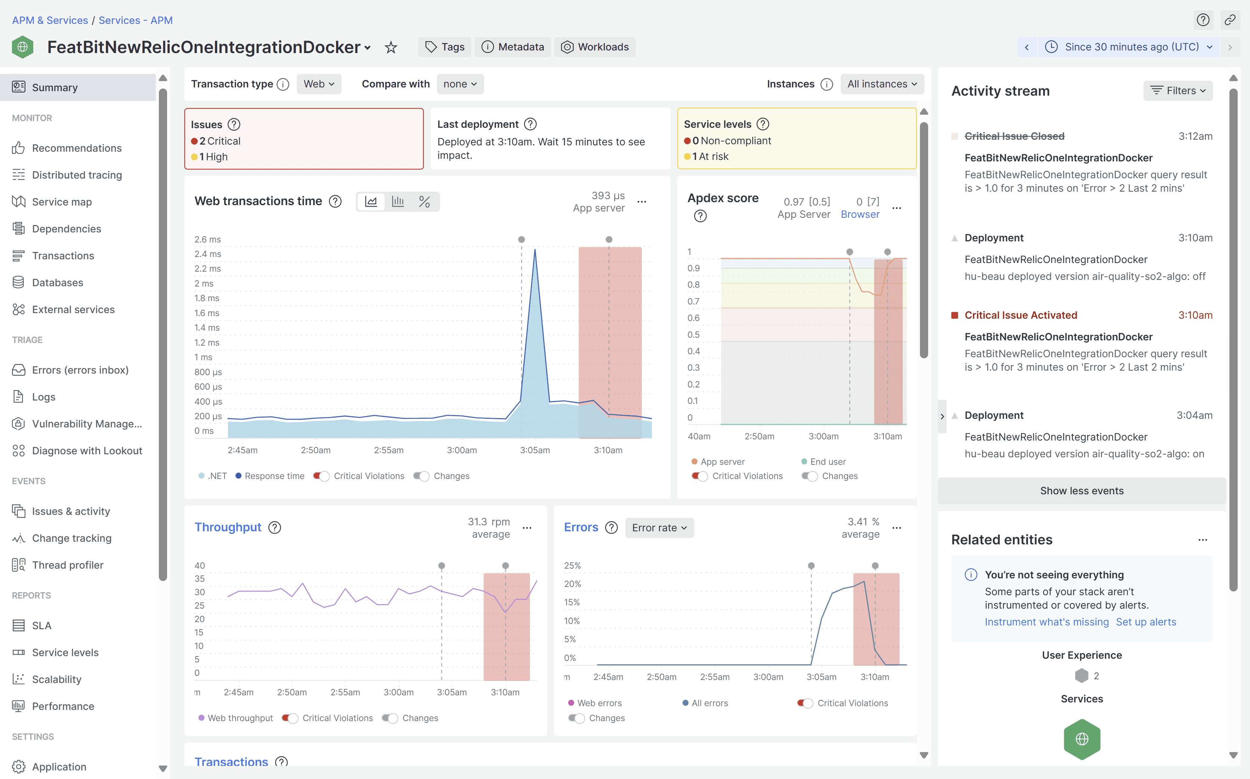Image resolution: width=1250 pixels, height=779 pixels.
Task: Disable Critical Violations on Web transactions chart
Action: pyautogui.click(x=321, y=476)
